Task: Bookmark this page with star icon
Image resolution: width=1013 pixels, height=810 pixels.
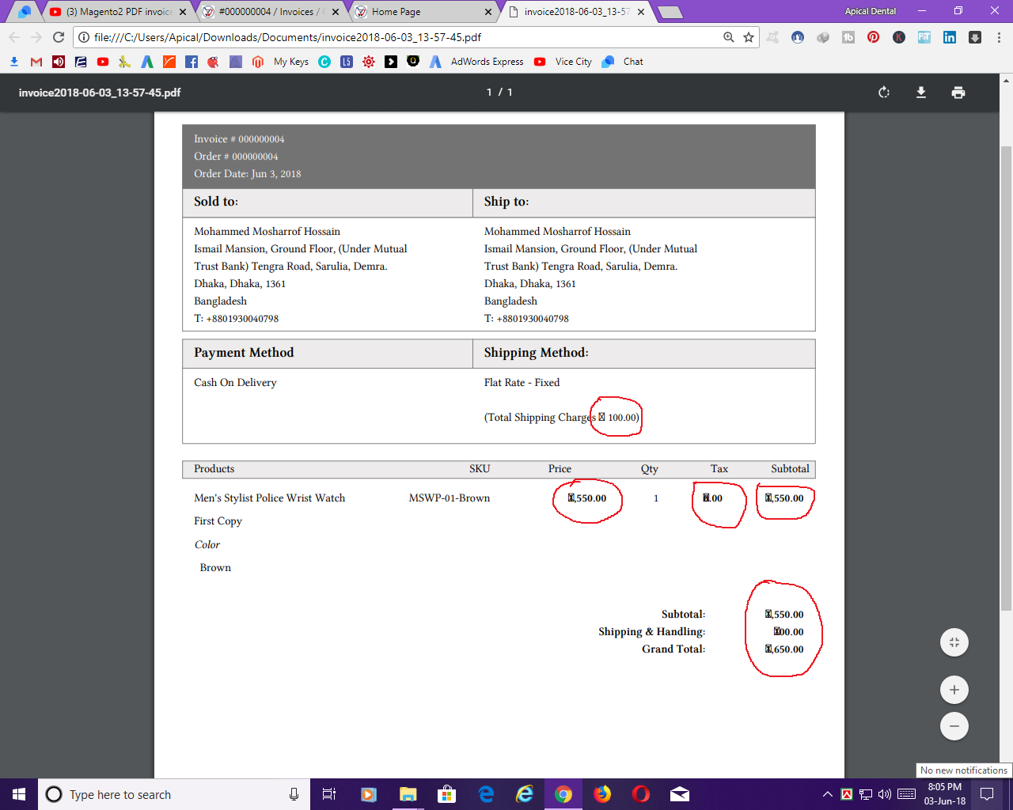Action: click(749, 37)
